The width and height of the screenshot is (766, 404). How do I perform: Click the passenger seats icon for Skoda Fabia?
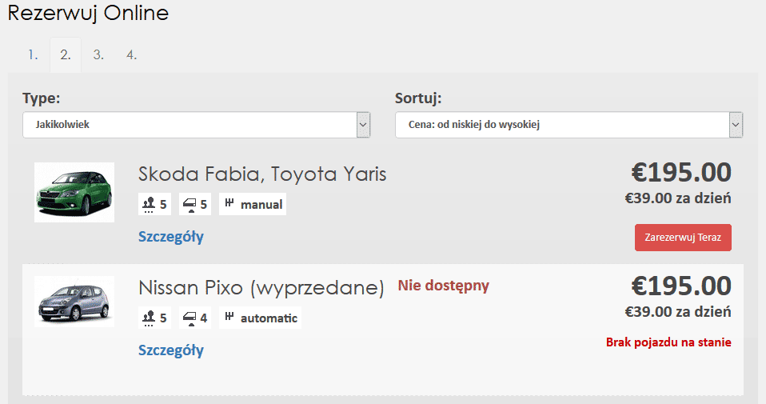pyautogui.click(x=149, y=204)
